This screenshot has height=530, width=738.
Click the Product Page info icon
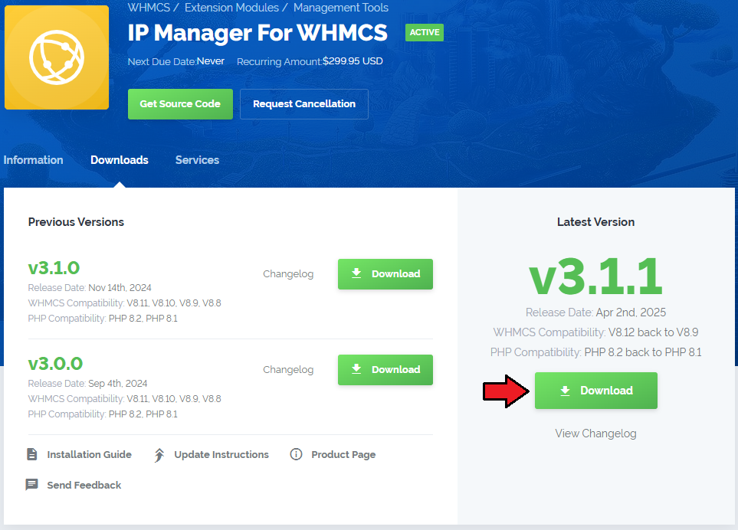[296, 454]
